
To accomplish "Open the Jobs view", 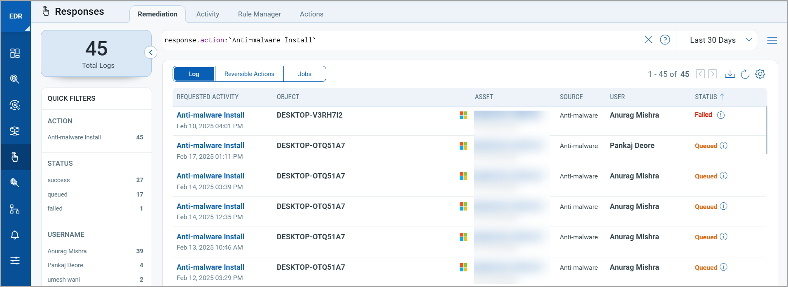I will (x=304, y=74).
